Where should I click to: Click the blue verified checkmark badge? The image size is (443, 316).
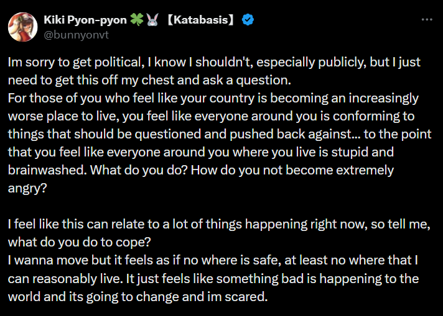pos(248,20)
